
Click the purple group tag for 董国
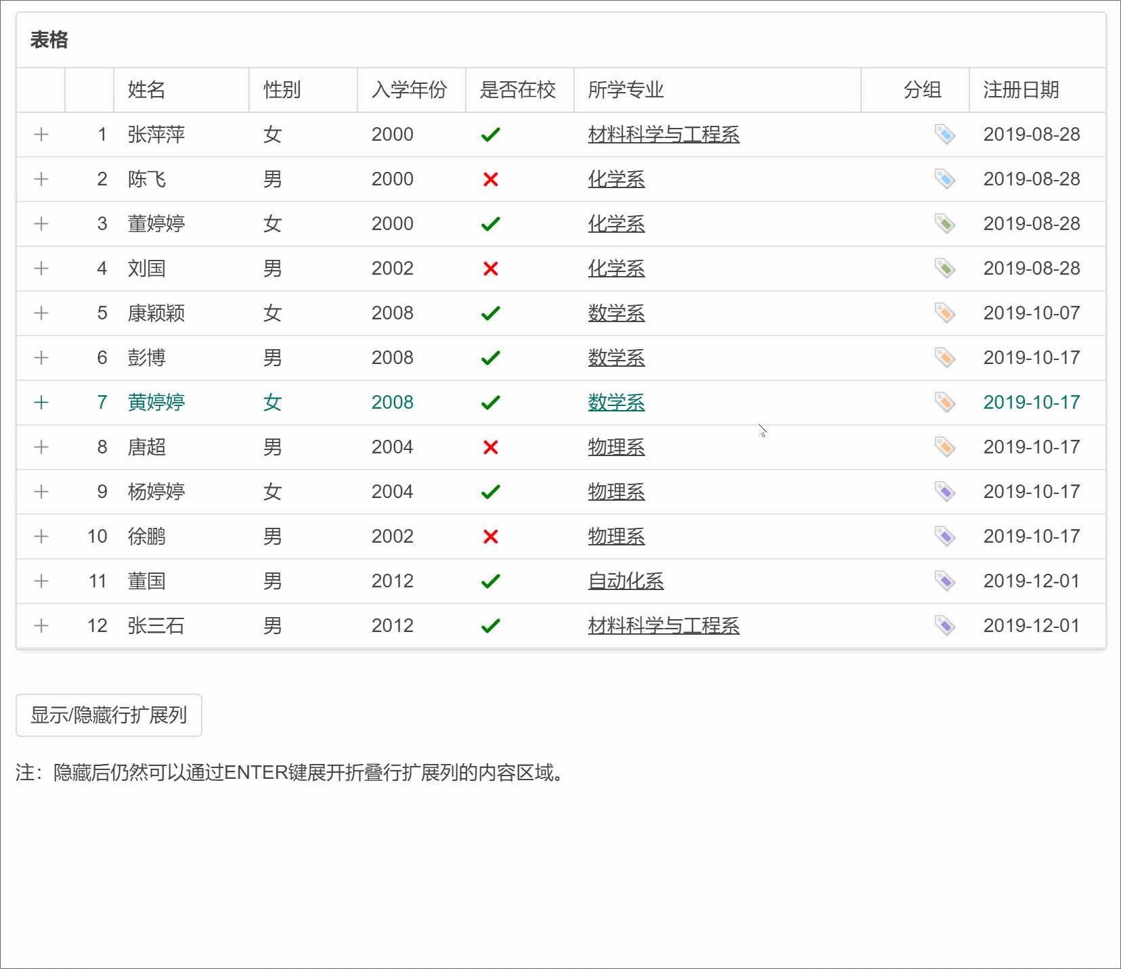click(945, 581)
